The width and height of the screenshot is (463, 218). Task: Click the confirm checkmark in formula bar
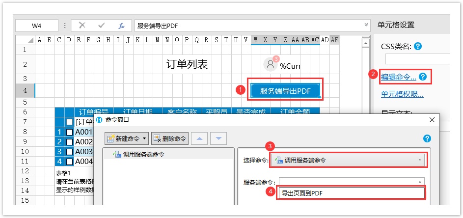pos(102,26)
